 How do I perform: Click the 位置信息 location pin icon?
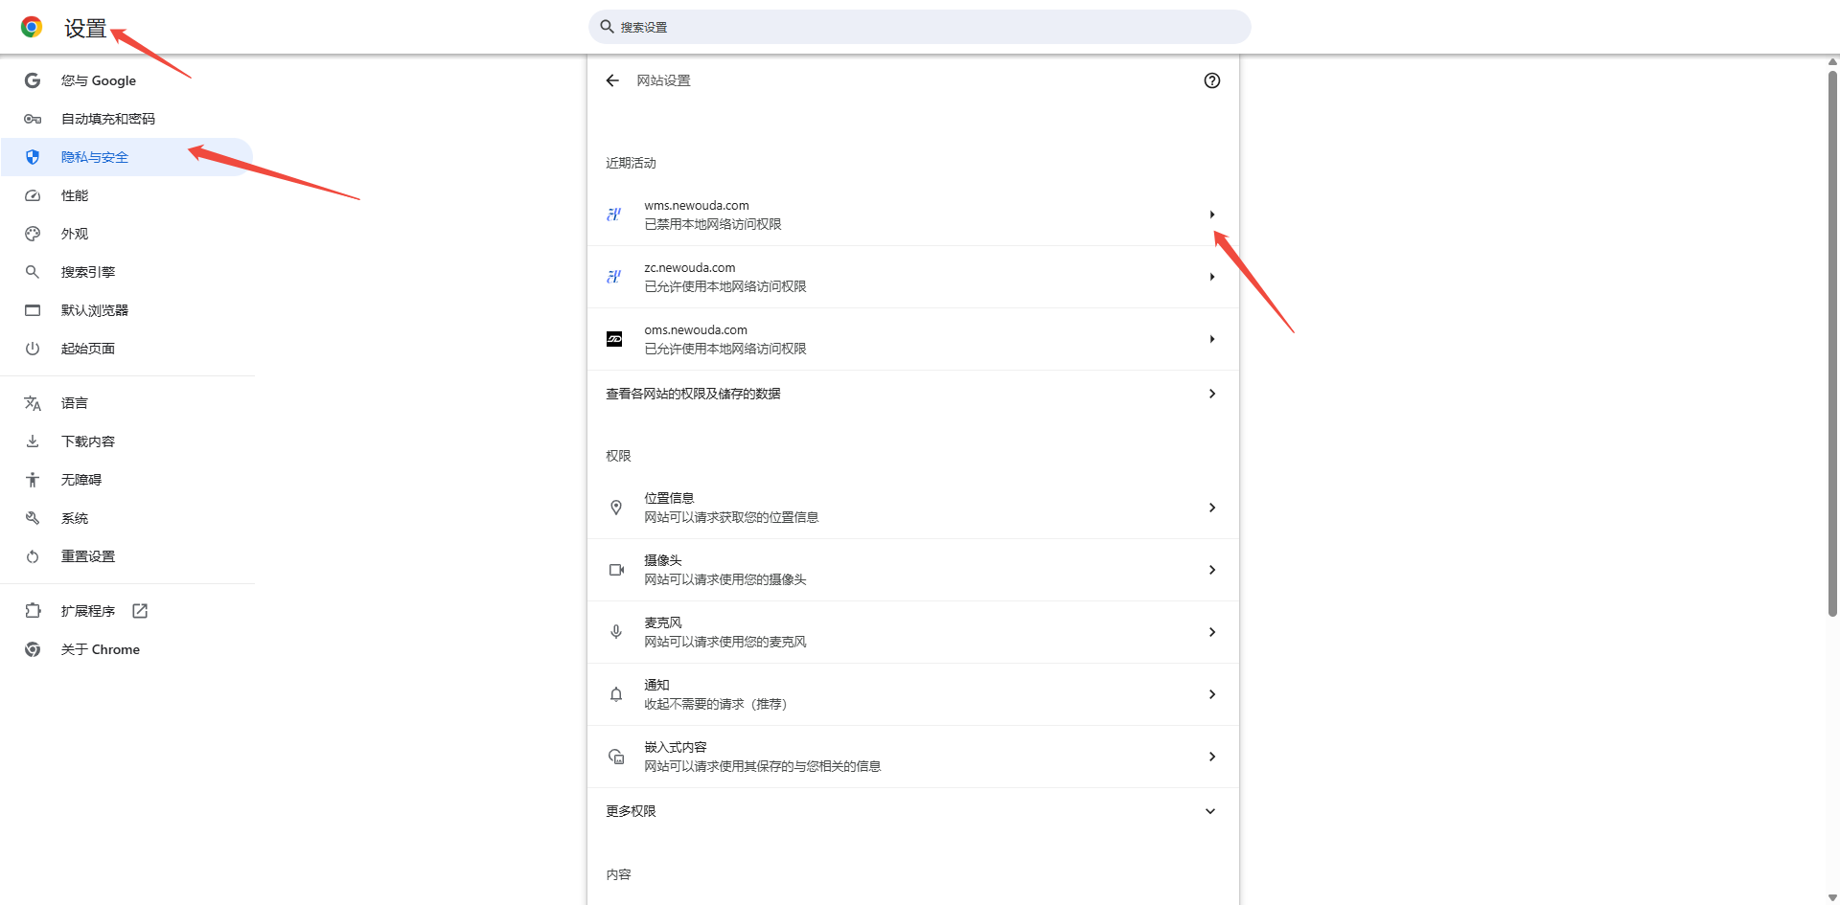[616, 508]
